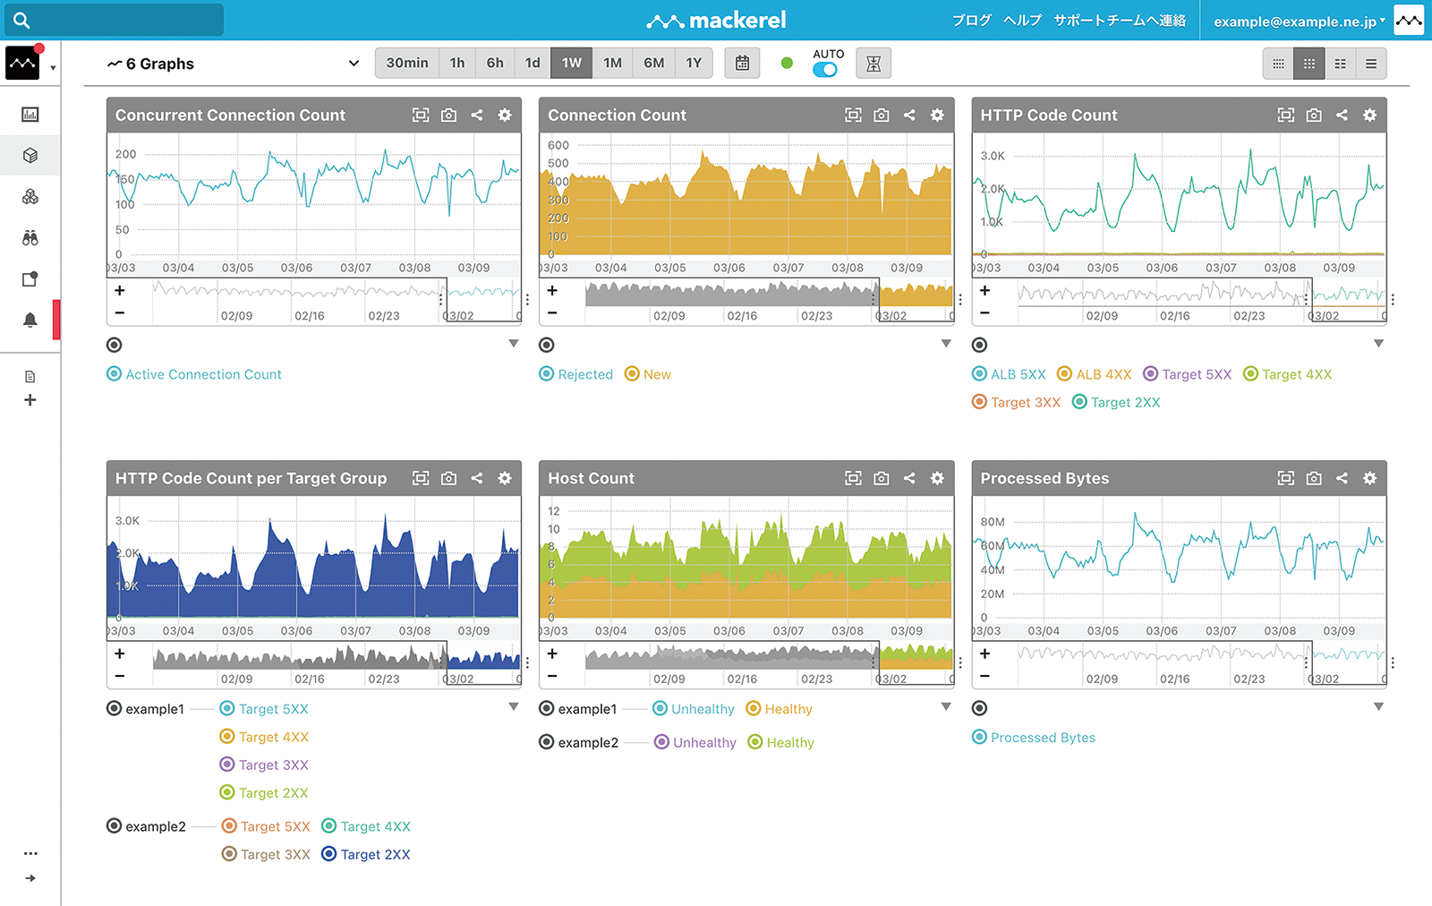The width and height of the screenshot is (1432, 906).
Task: Select the 1d time range
Action: 533,64
